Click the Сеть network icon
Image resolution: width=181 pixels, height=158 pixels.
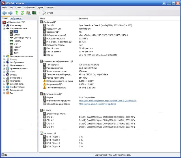8,72
